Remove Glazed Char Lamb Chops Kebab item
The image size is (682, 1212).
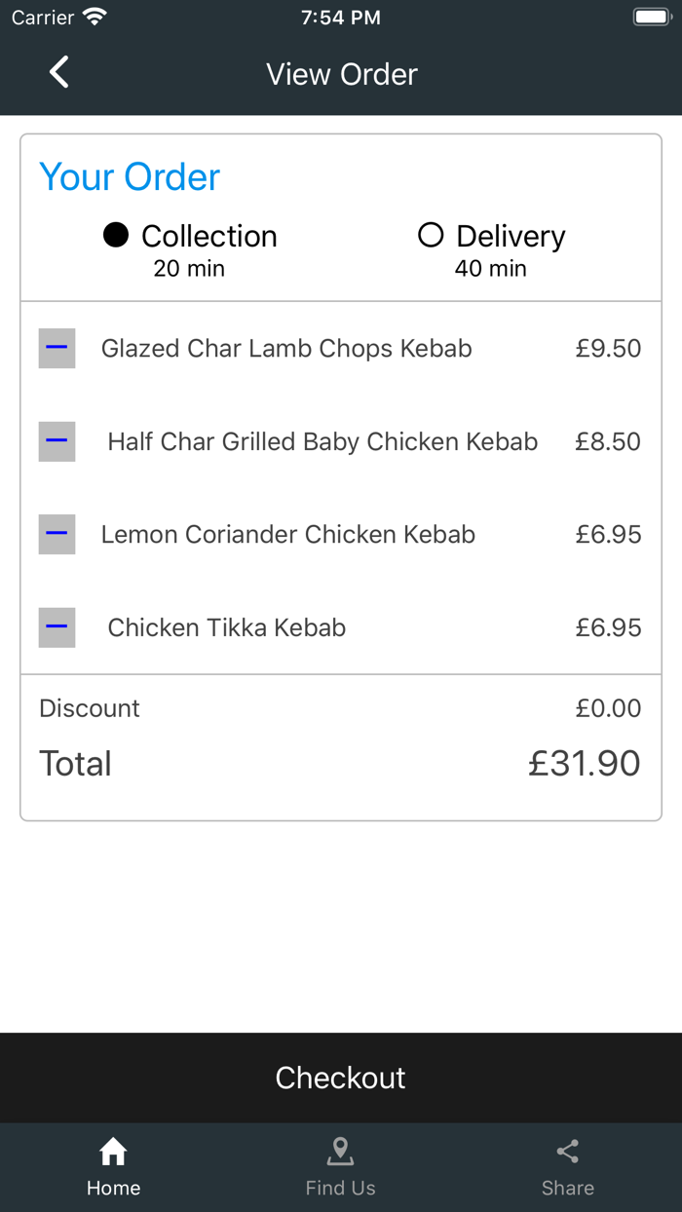pyautogui.click(x=57, y=348)
